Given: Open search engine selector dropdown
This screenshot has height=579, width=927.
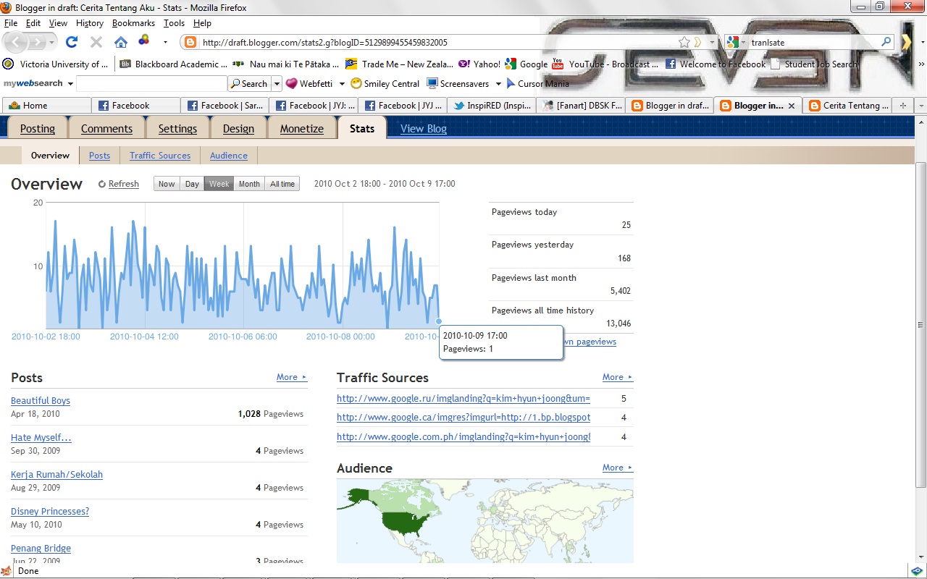Looking at the screenshot, I should pyautogui.click(x=737, y=42).
